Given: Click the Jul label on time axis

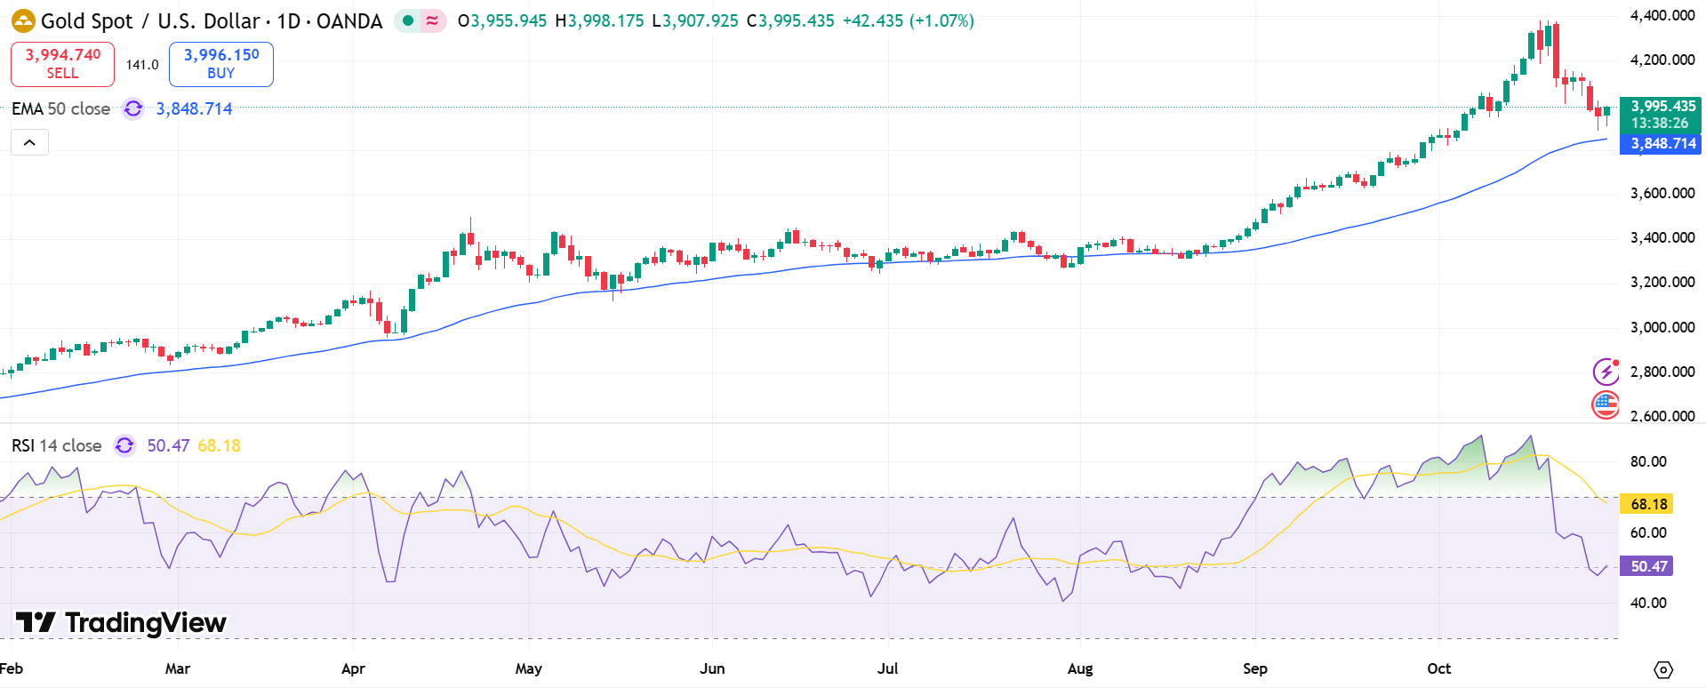Looking at the screenshot, I should point(887,668).
